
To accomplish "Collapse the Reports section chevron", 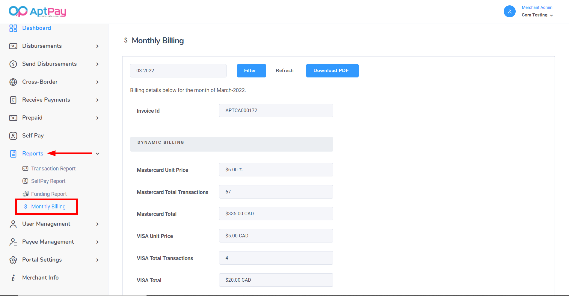I will pyautogui.click(x=97, y=154).
